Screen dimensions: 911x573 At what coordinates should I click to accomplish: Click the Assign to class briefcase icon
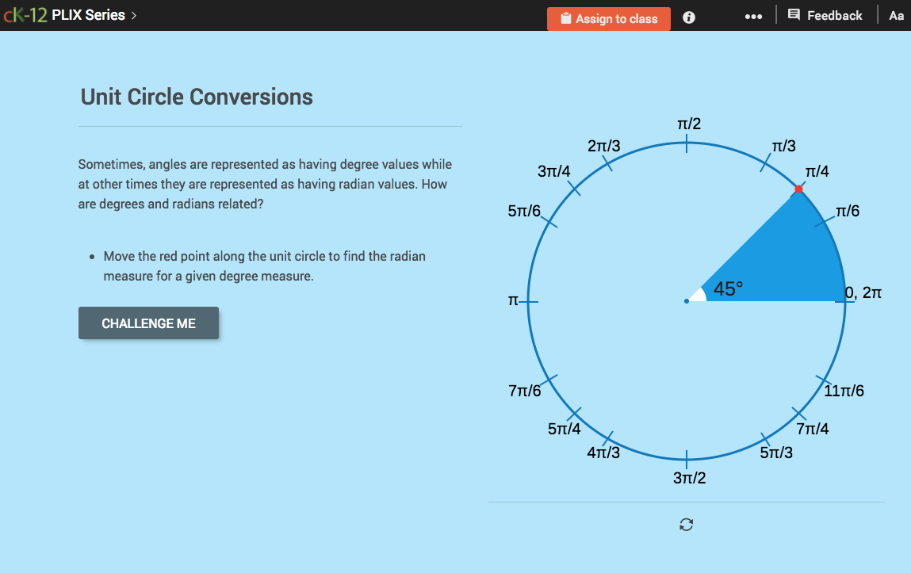coord(565,18)
